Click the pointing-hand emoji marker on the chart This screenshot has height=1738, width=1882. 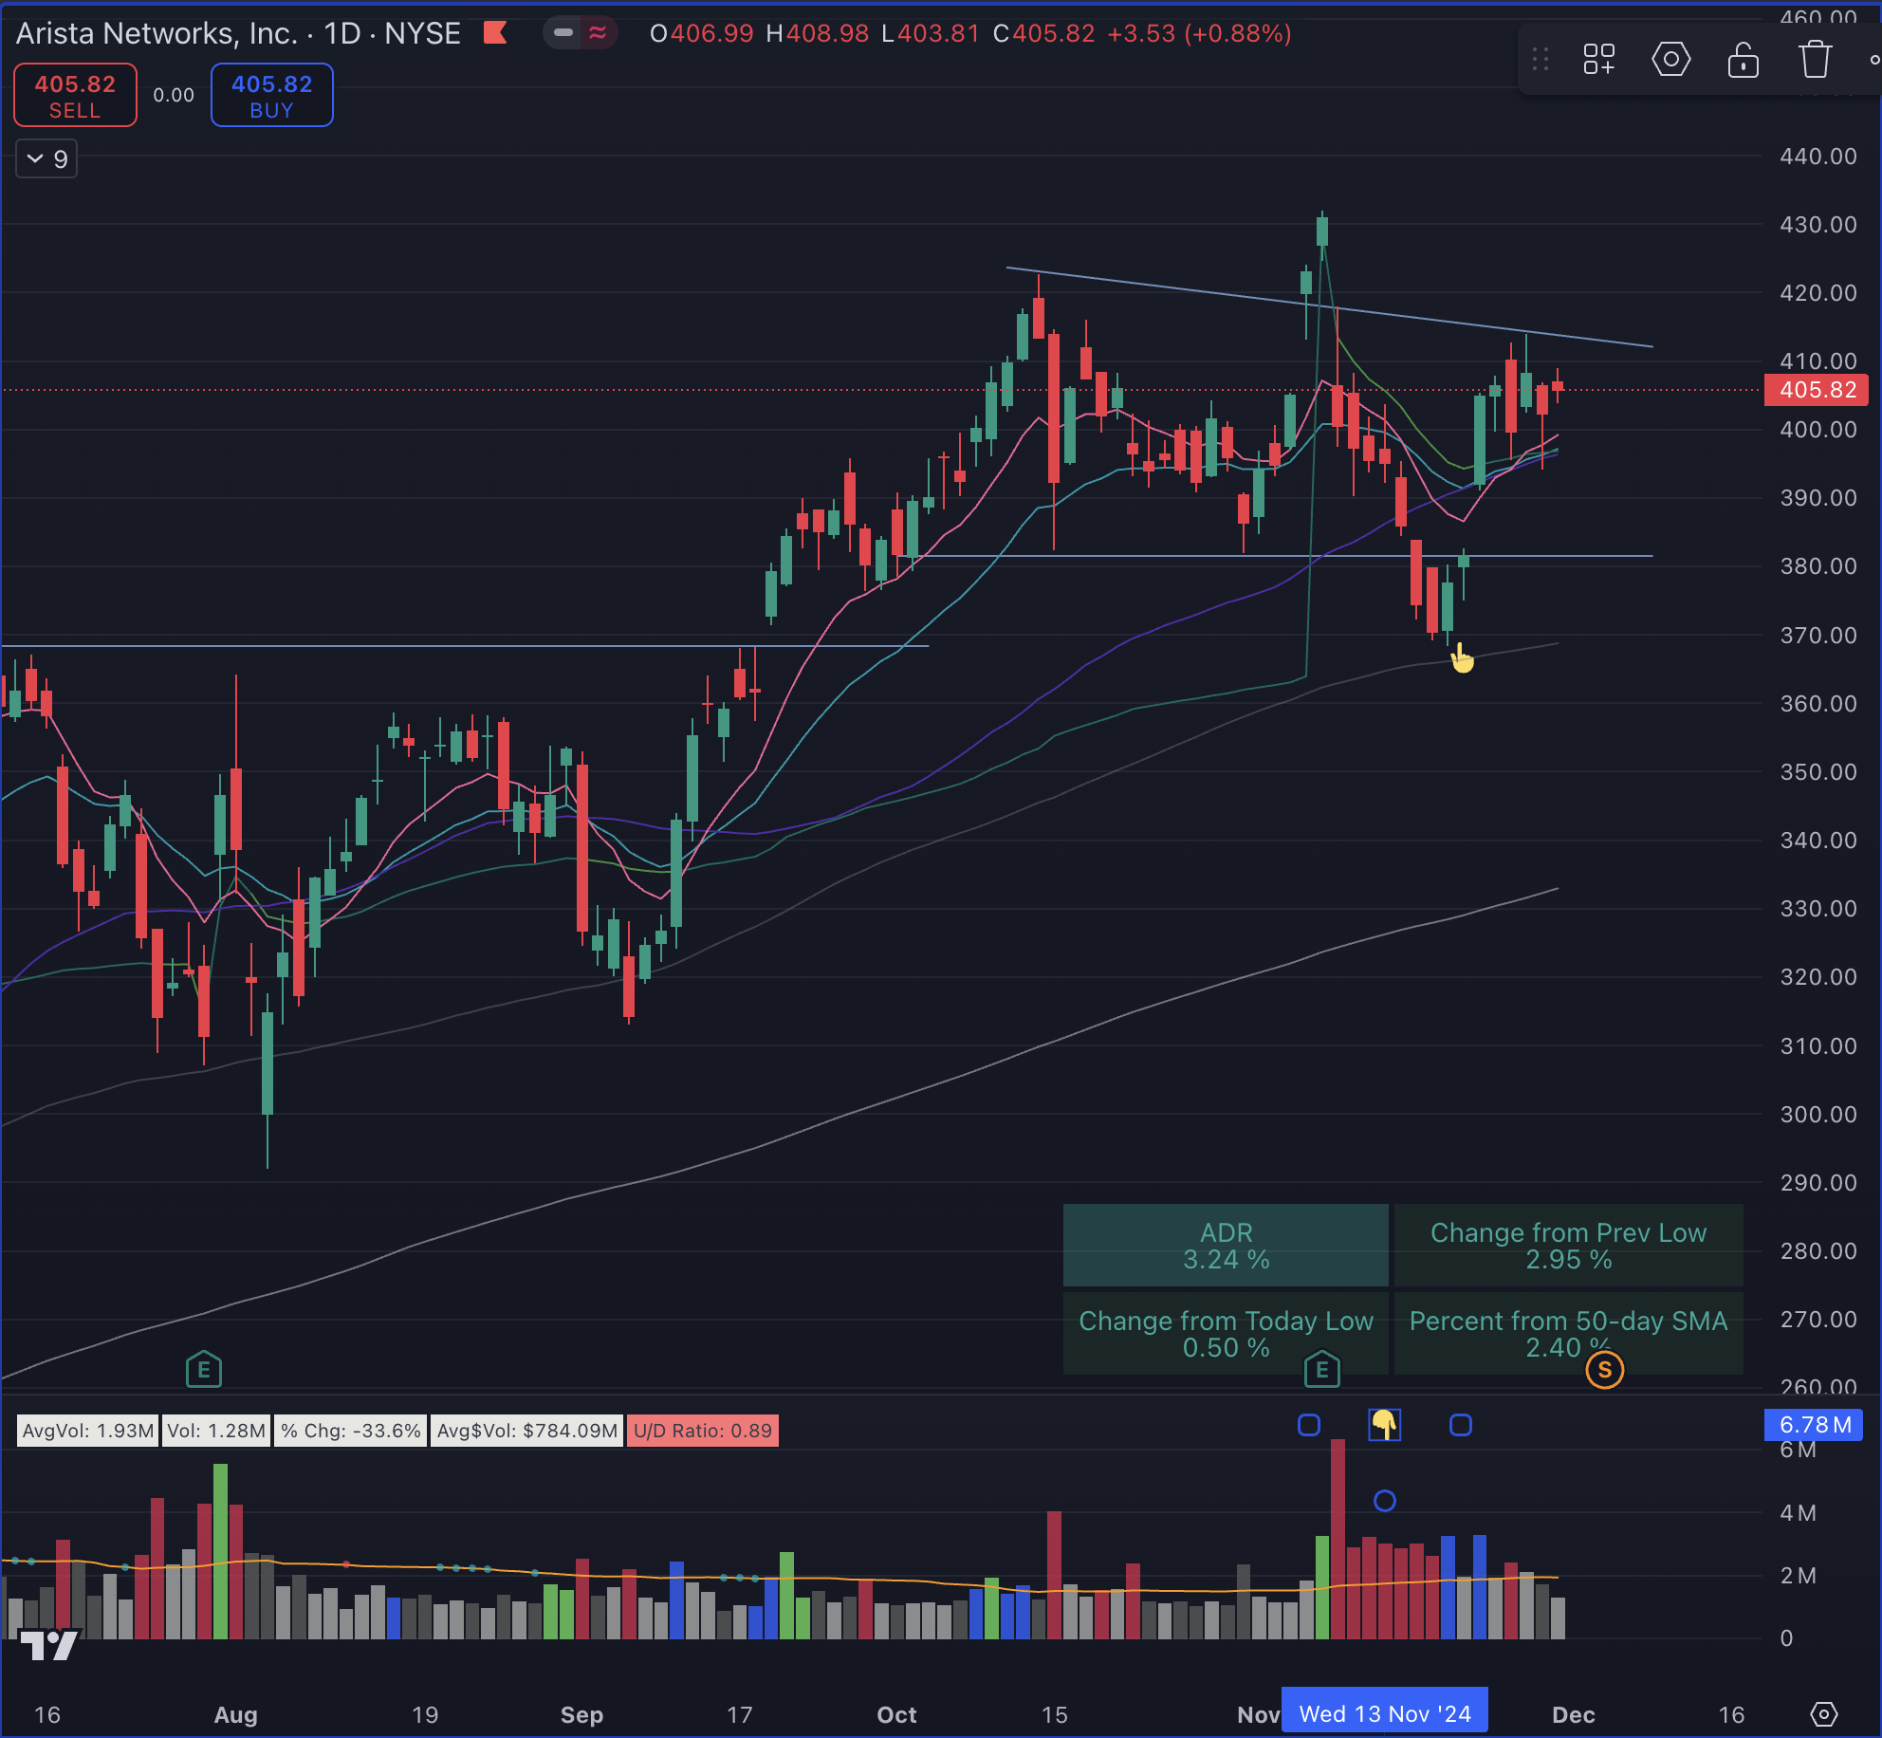point(1461,656)
